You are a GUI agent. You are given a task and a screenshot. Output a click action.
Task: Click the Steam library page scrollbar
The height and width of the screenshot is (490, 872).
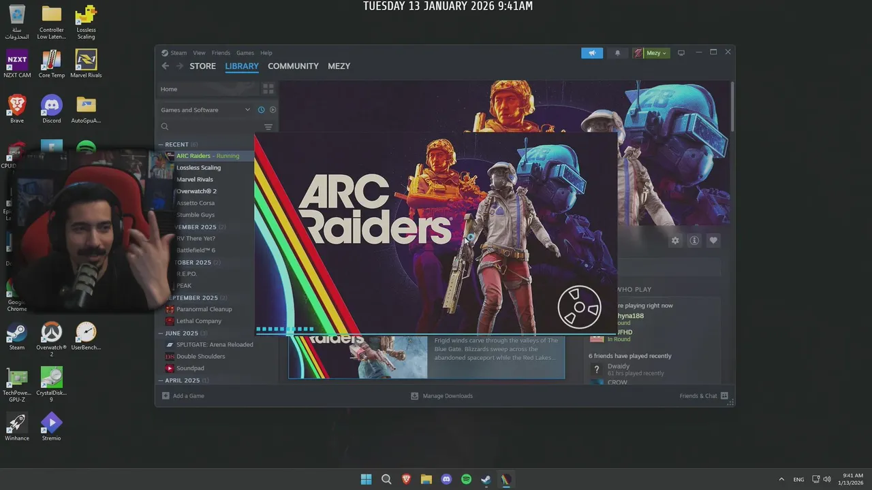coord(732,108)
